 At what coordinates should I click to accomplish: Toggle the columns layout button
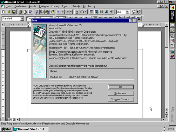[x=102, y=12]
